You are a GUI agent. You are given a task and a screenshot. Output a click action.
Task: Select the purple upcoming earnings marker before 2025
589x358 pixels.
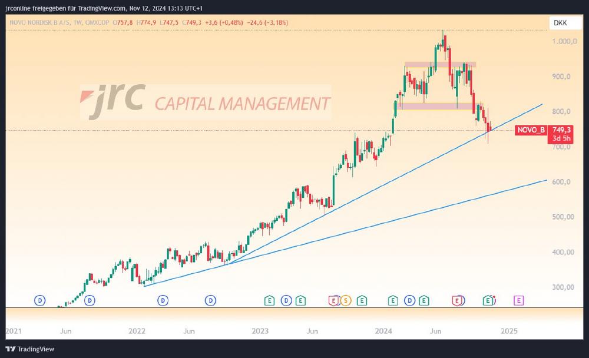tap(518, 300)
